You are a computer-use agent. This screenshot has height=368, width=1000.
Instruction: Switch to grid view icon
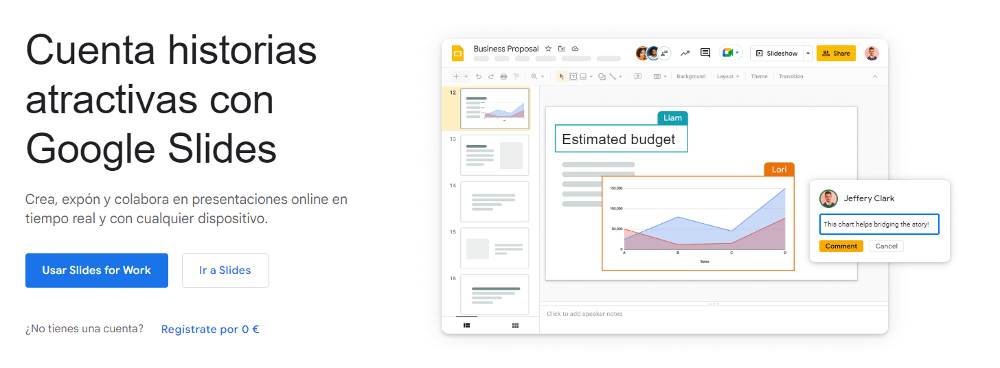515,325
